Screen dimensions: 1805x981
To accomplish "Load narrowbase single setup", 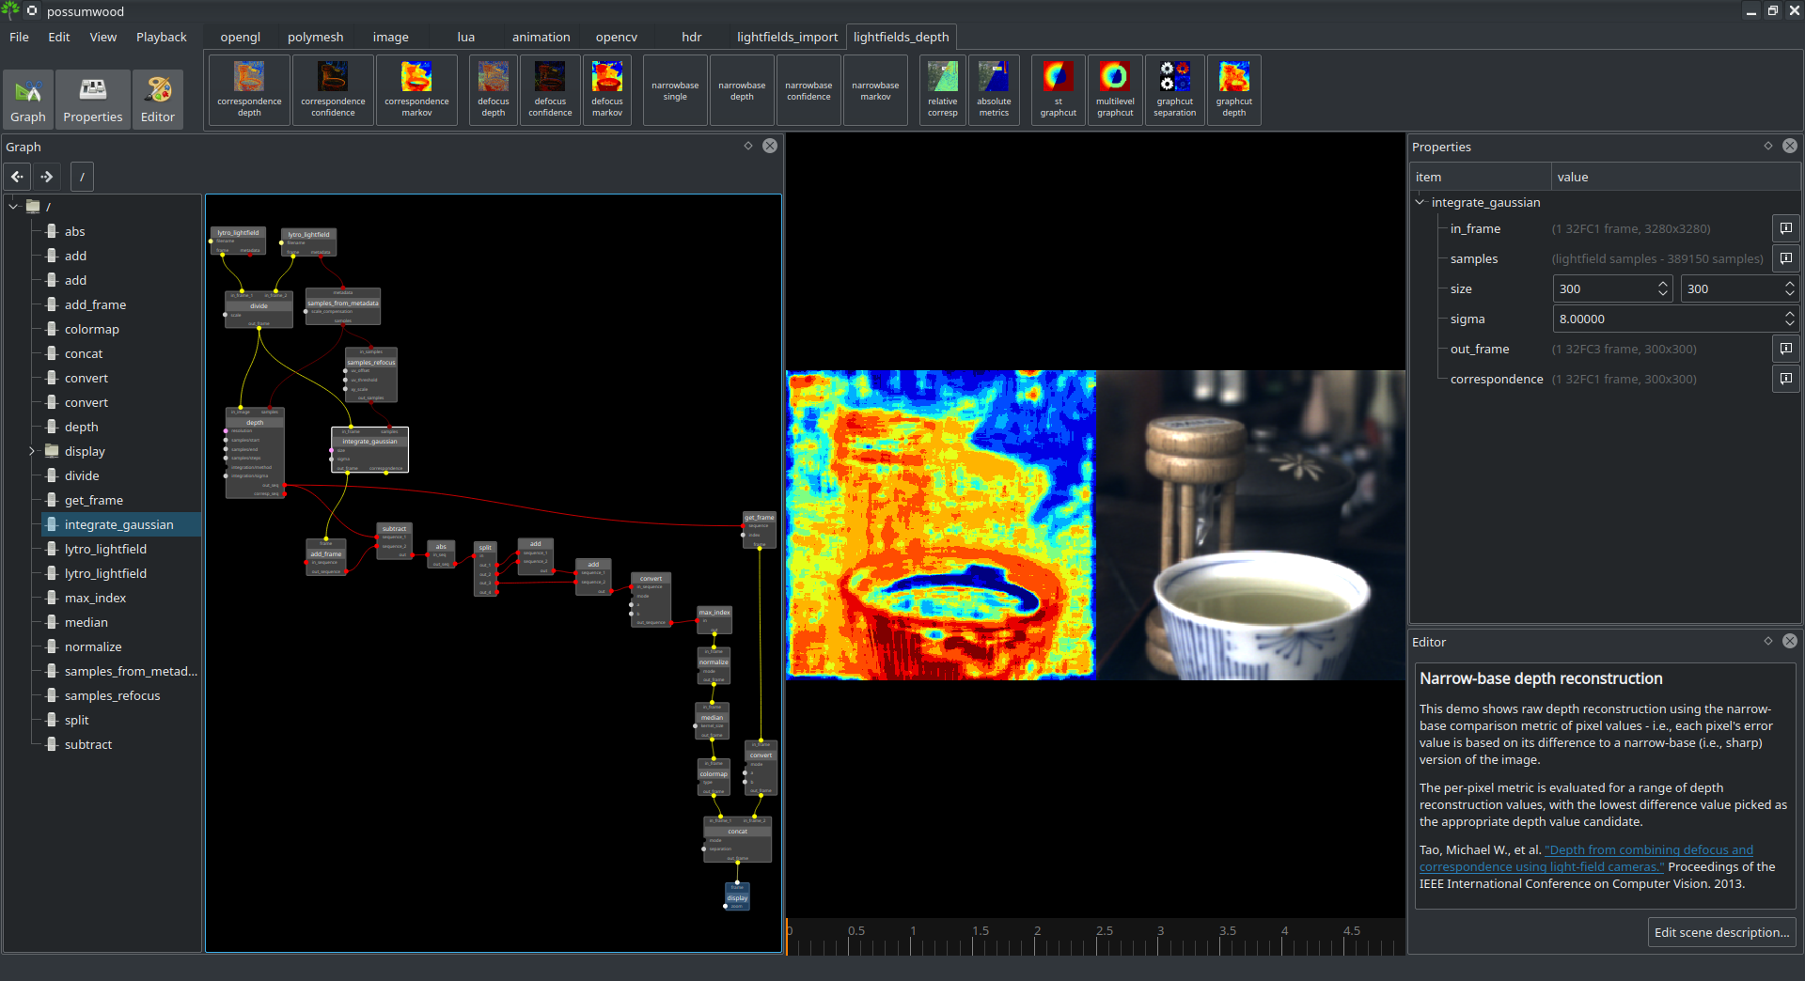I will pyautogui.click(x=675, y=90).
